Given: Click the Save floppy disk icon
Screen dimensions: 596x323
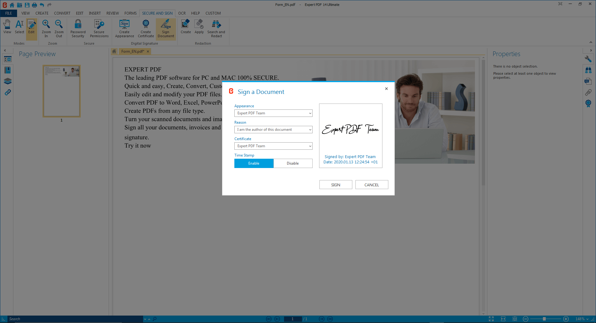Looking at the screenshot, I should pos(27,5).
